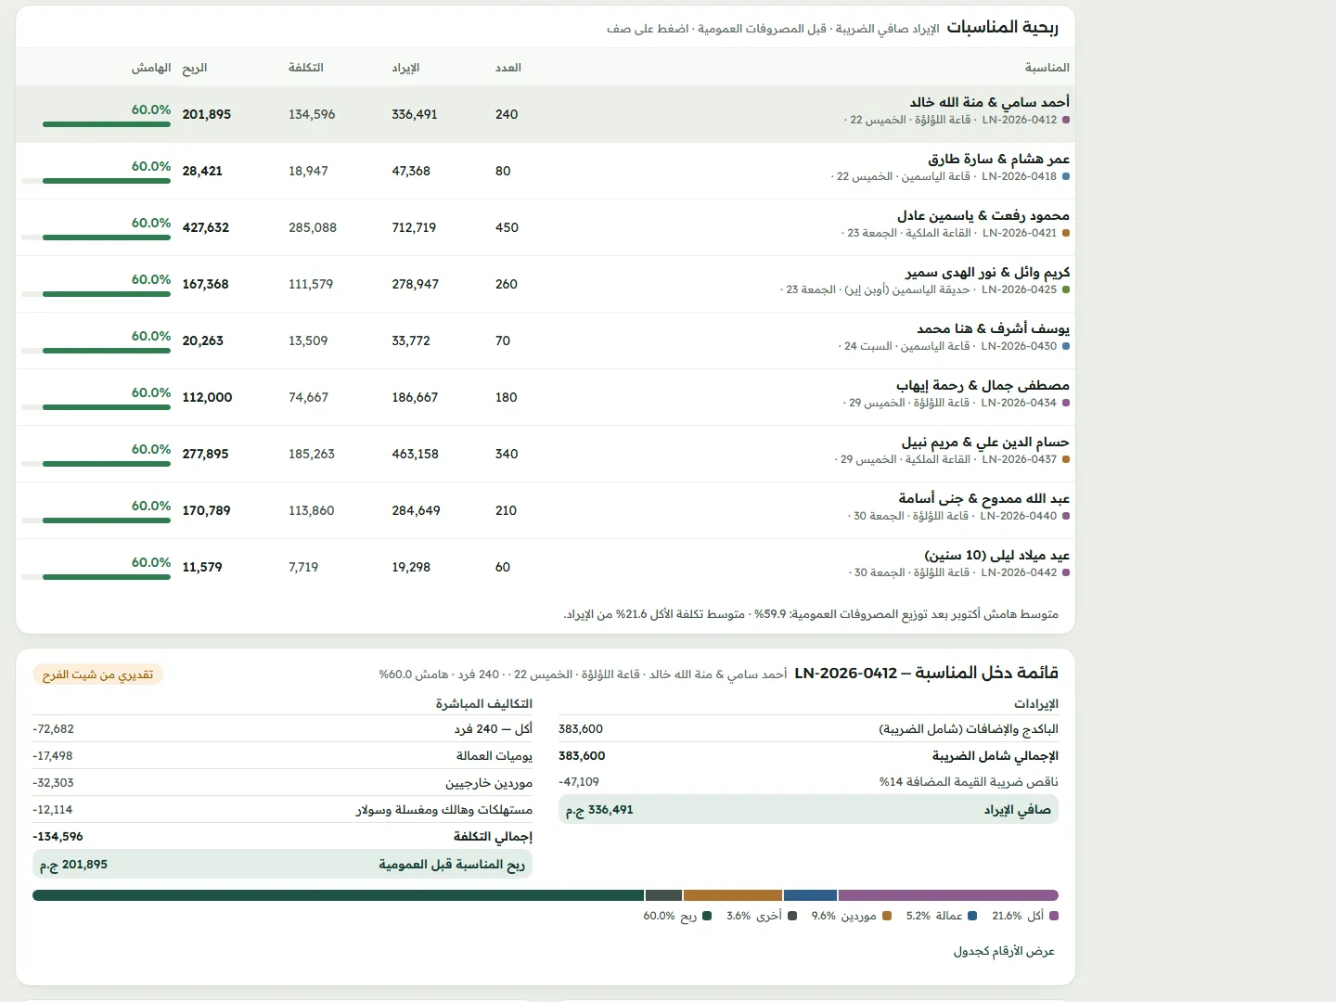
Task: Click the التكلفة column header
Action: tap(306, 68)
